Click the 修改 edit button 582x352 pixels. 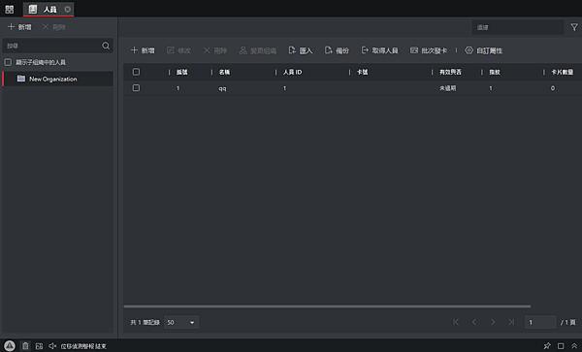click(x=178, y=50)
